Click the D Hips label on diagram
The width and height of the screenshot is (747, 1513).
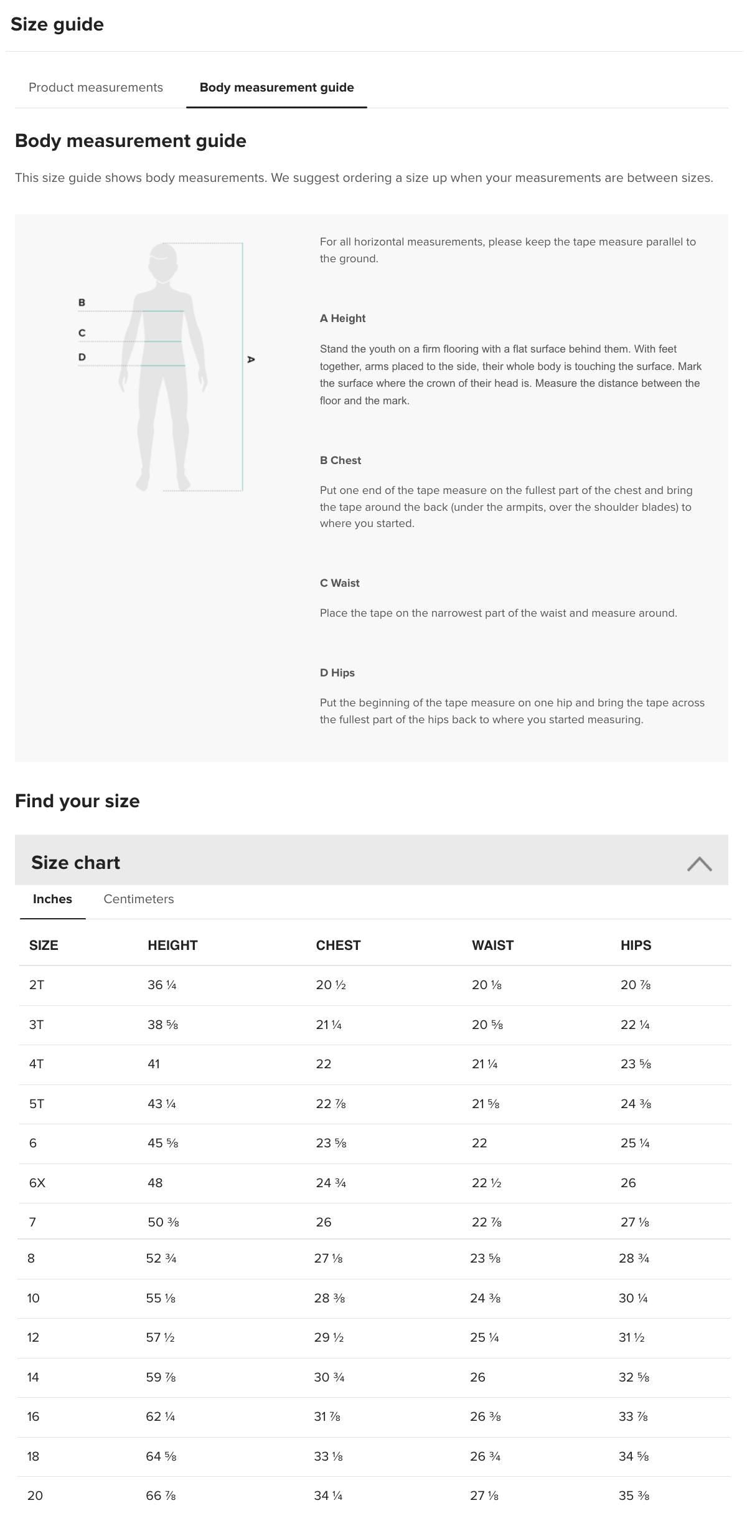click(81, 357)
